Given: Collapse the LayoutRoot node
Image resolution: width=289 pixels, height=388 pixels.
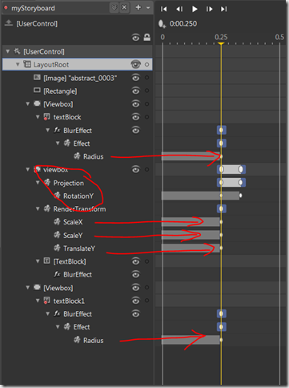Looking at the screenshot, I should [x=18, y=64].
